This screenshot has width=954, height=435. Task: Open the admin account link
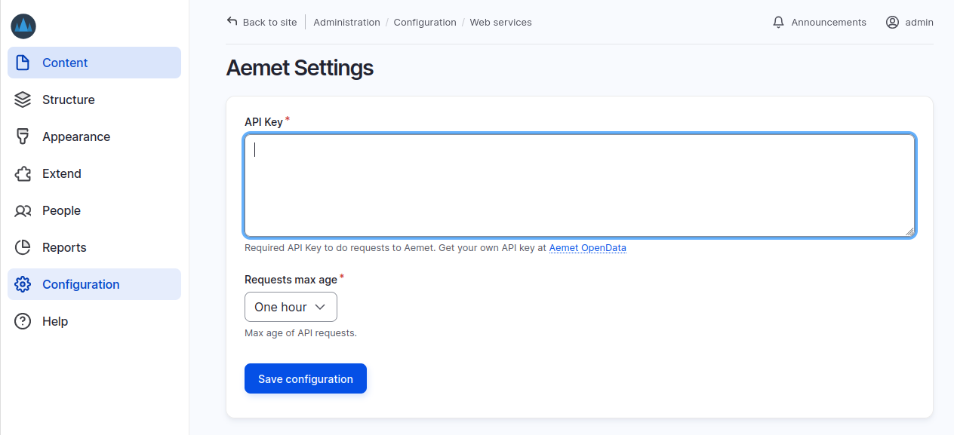[x=909, y=22]
